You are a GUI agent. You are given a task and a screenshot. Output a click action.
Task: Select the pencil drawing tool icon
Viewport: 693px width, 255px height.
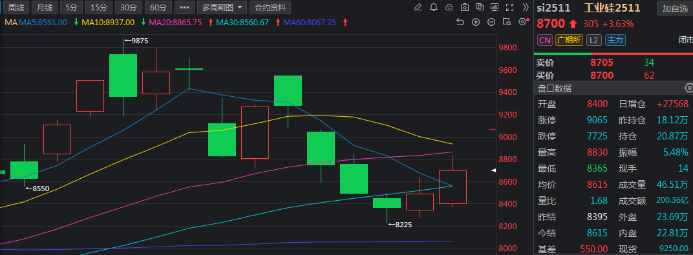click(x=418, y=7)
